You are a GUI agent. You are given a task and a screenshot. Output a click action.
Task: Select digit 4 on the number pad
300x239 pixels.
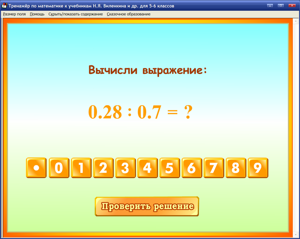(147, 168)
